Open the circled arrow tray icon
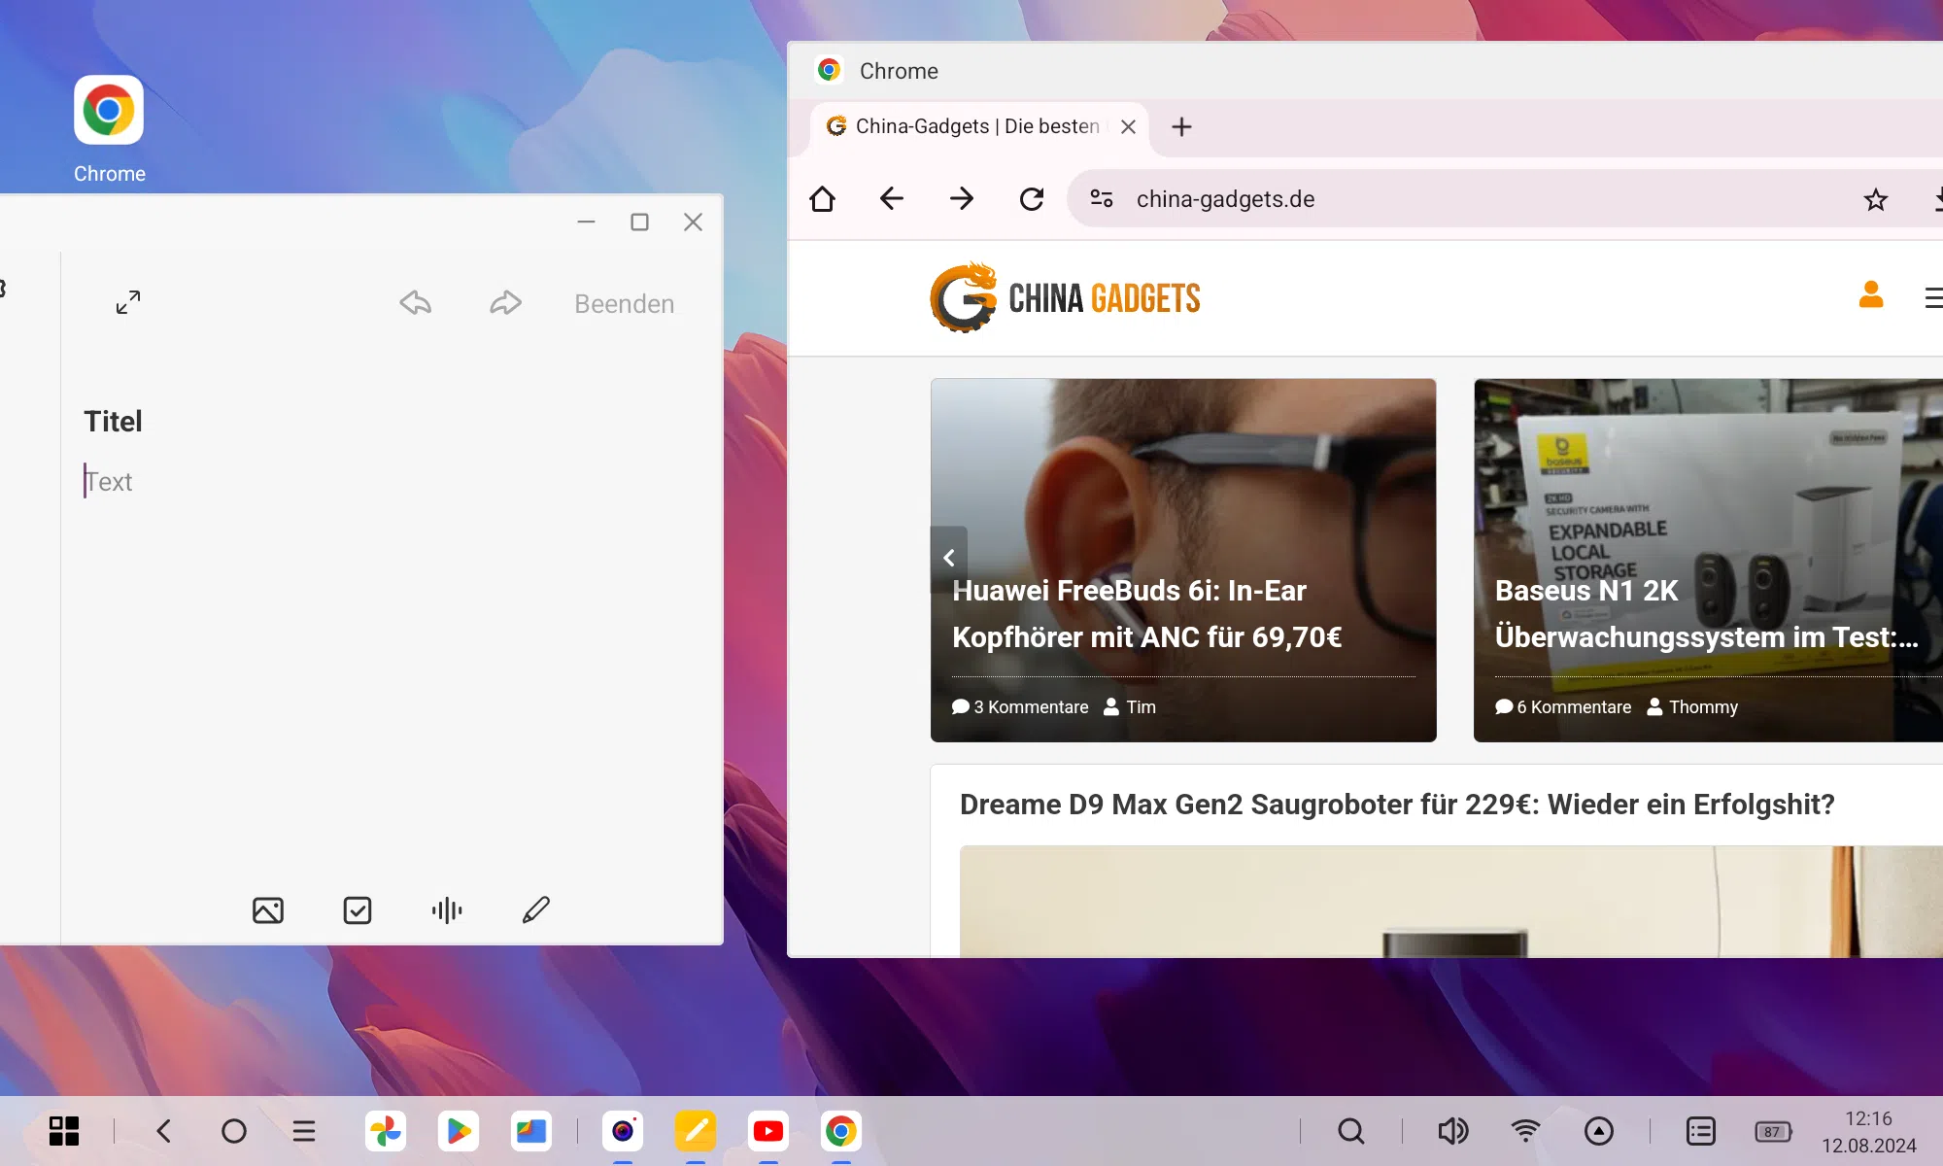The image size is (1943, 1166). click(x=1598, y=1131)
